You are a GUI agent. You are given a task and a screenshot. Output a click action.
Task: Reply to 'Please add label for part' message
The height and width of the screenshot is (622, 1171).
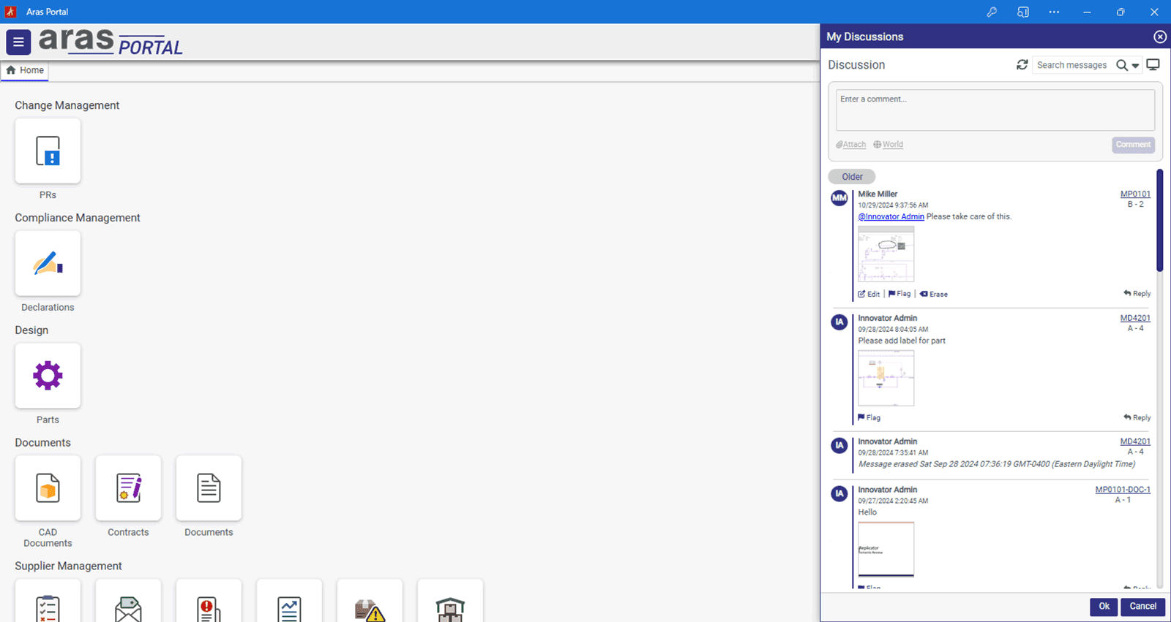(1137, 418)
